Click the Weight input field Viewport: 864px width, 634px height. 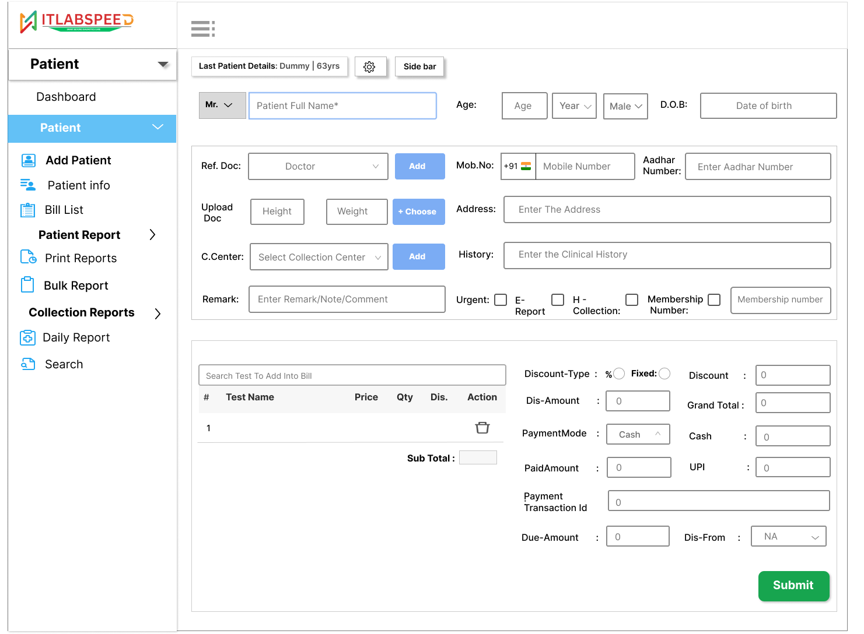click(x=356, y=212)
